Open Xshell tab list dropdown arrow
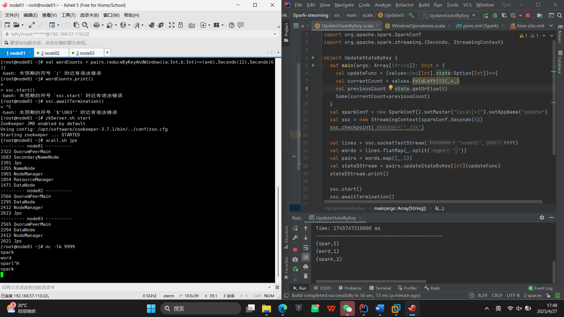Screen dimensions: 564x317 [278, 52]
